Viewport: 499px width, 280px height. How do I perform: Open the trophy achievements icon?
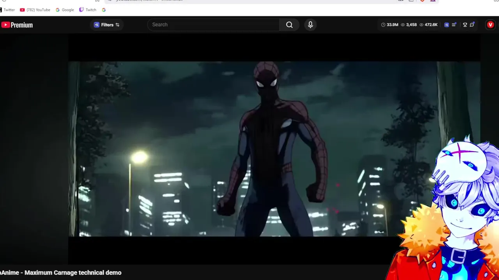pyautogui.click(x=465, y=24)
